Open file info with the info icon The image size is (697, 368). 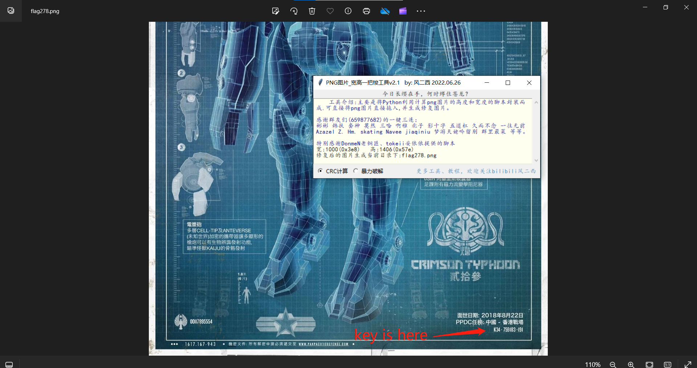pyautogui.click(x=348, y=11)
